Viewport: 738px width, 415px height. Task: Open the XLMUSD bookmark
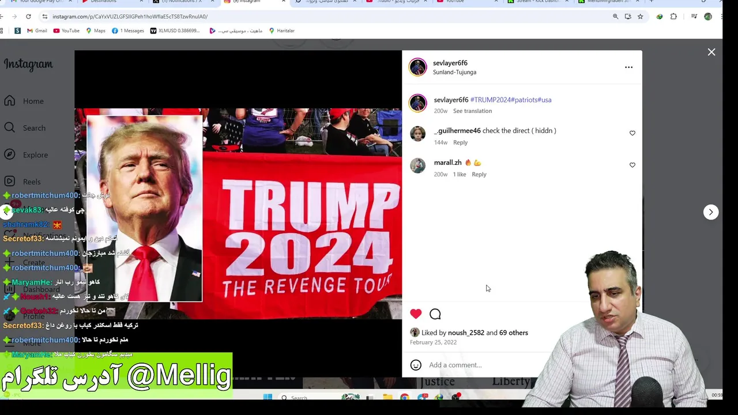(x=175, y=31)
